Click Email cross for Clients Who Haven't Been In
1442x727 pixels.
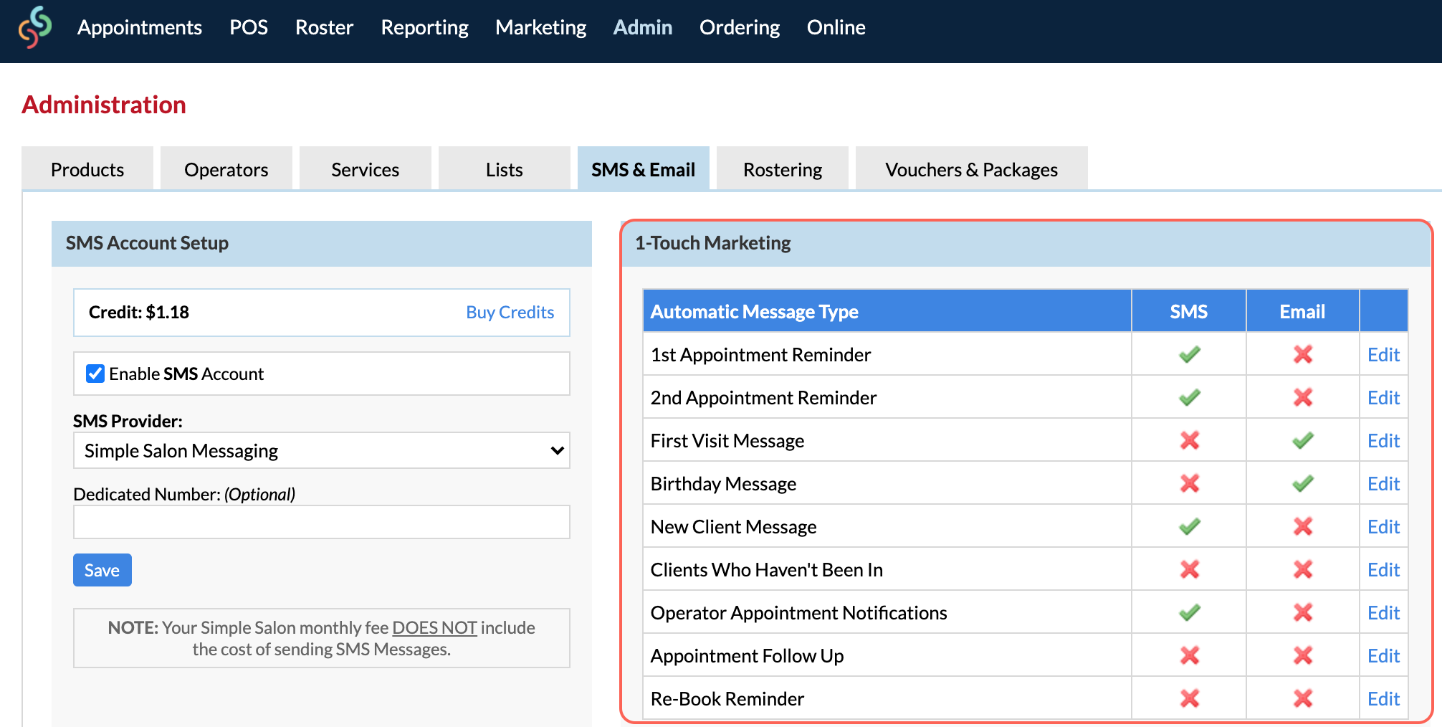click(1303, 569)
